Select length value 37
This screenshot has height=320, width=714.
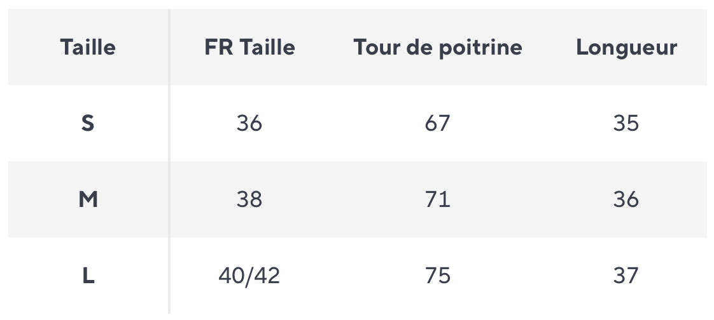(626, 276)
